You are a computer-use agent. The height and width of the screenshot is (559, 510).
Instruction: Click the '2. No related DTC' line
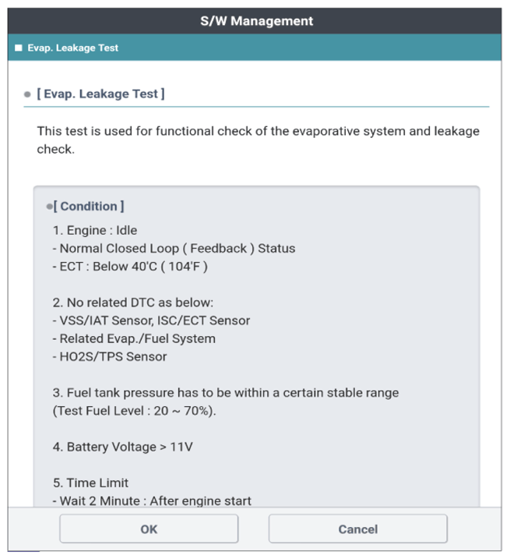[133, 302]
